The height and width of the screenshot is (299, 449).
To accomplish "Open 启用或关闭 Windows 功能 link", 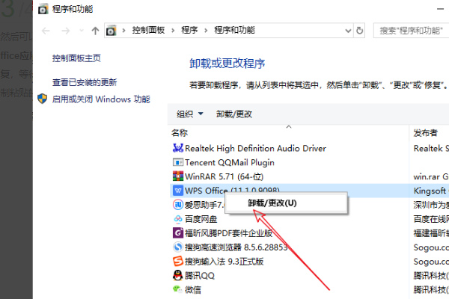I will coord(101,99).
